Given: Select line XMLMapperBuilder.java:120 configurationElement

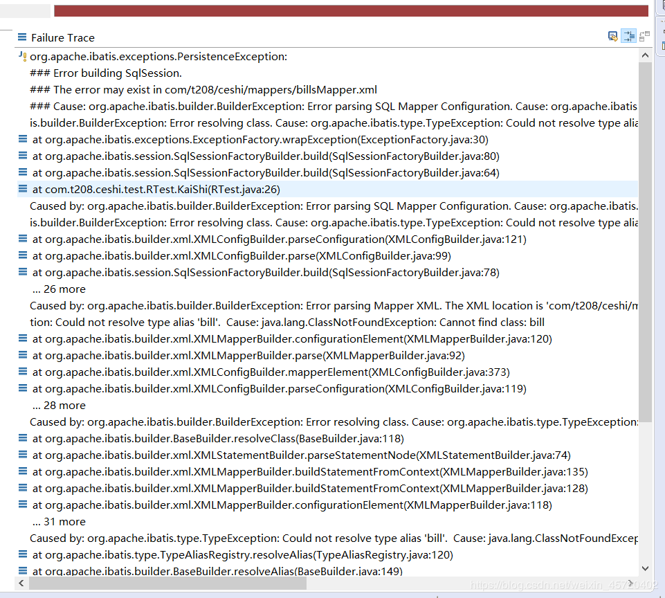Looking at the screenshot, I should (292, 339).
